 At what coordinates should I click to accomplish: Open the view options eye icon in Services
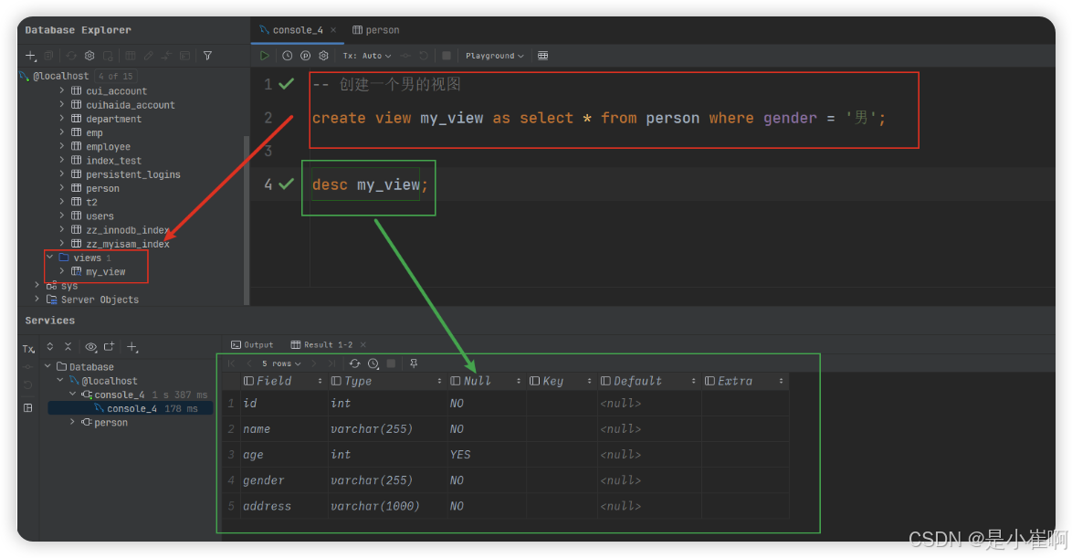click(x=91, y=347)
